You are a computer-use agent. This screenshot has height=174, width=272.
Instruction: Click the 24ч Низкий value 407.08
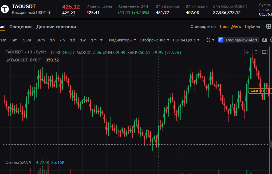tap(192, 13)
